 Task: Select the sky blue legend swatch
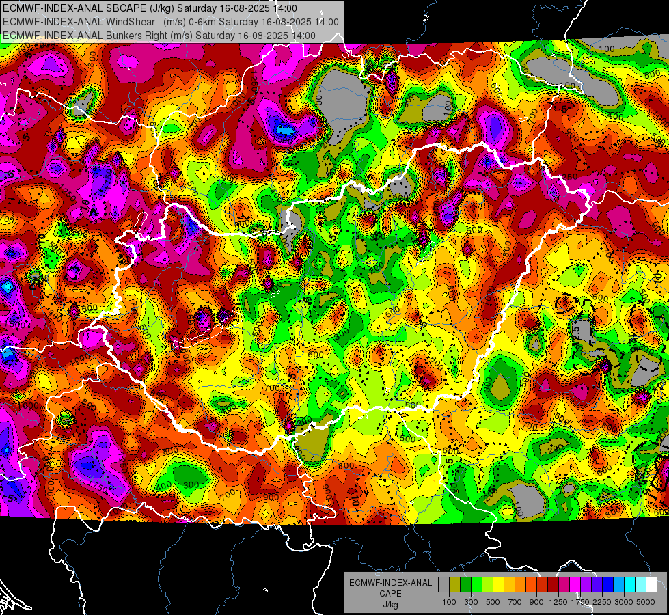(618, 585)
